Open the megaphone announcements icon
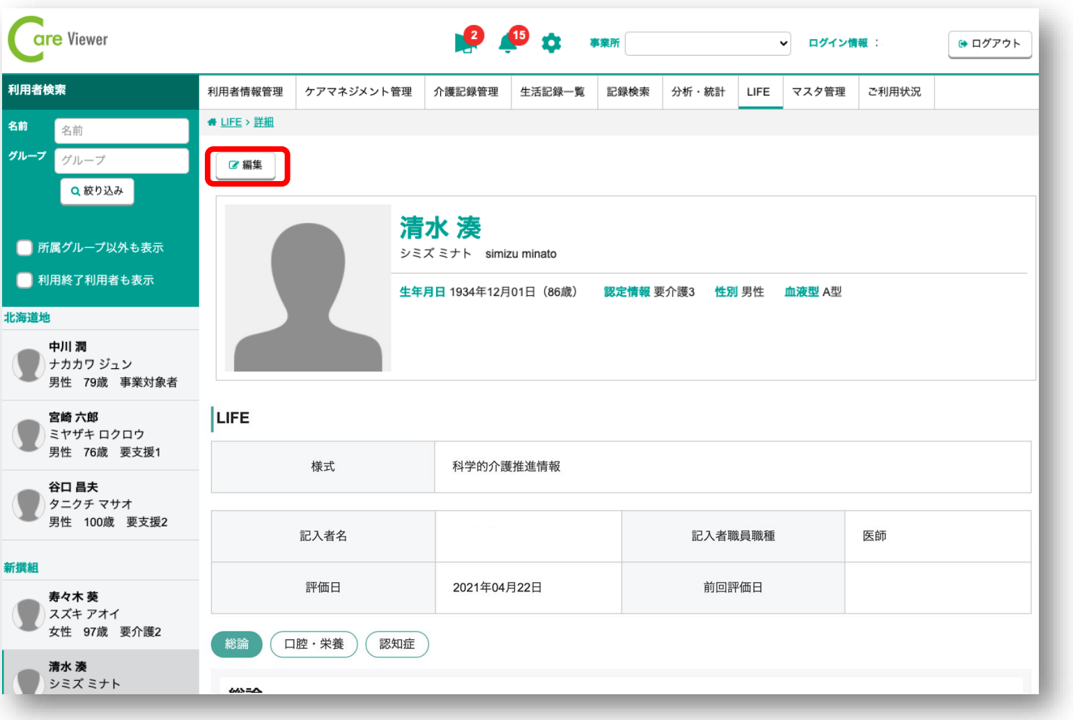This screenshot has width=1073, height=720. 464,43
